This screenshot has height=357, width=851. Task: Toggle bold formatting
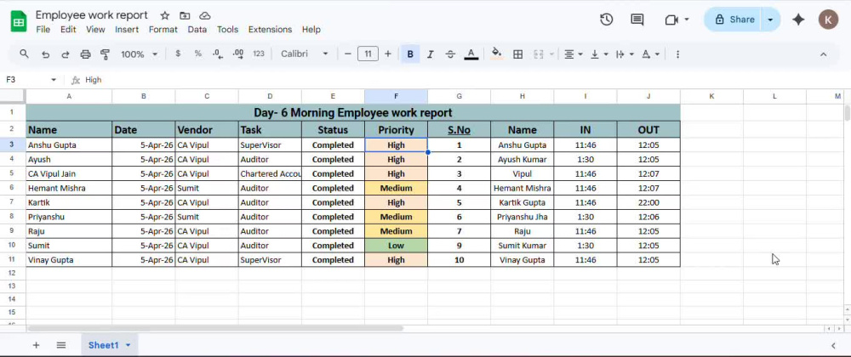coord(410,54)
